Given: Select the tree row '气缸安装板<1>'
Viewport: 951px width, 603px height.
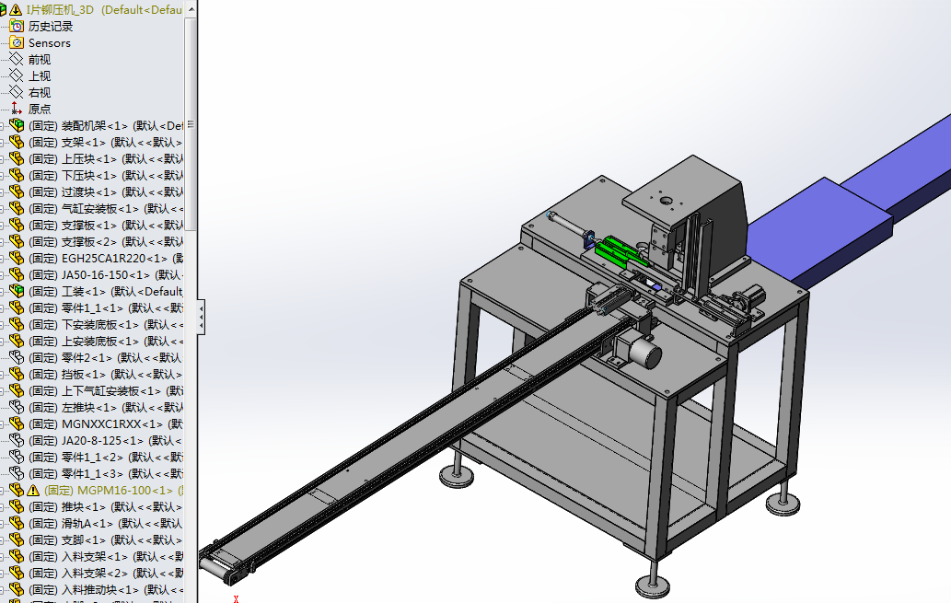Looking at the screenshot, I should click(x=92, y=208).
